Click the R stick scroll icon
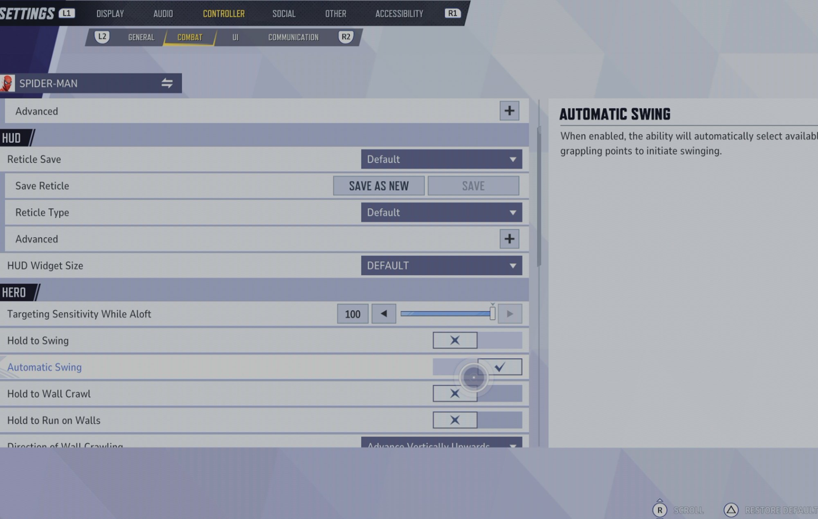 point(660,509)
